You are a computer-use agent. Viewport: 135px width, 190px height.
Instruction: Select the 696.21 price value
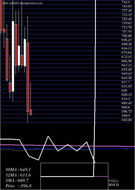[x=127, y=40]
